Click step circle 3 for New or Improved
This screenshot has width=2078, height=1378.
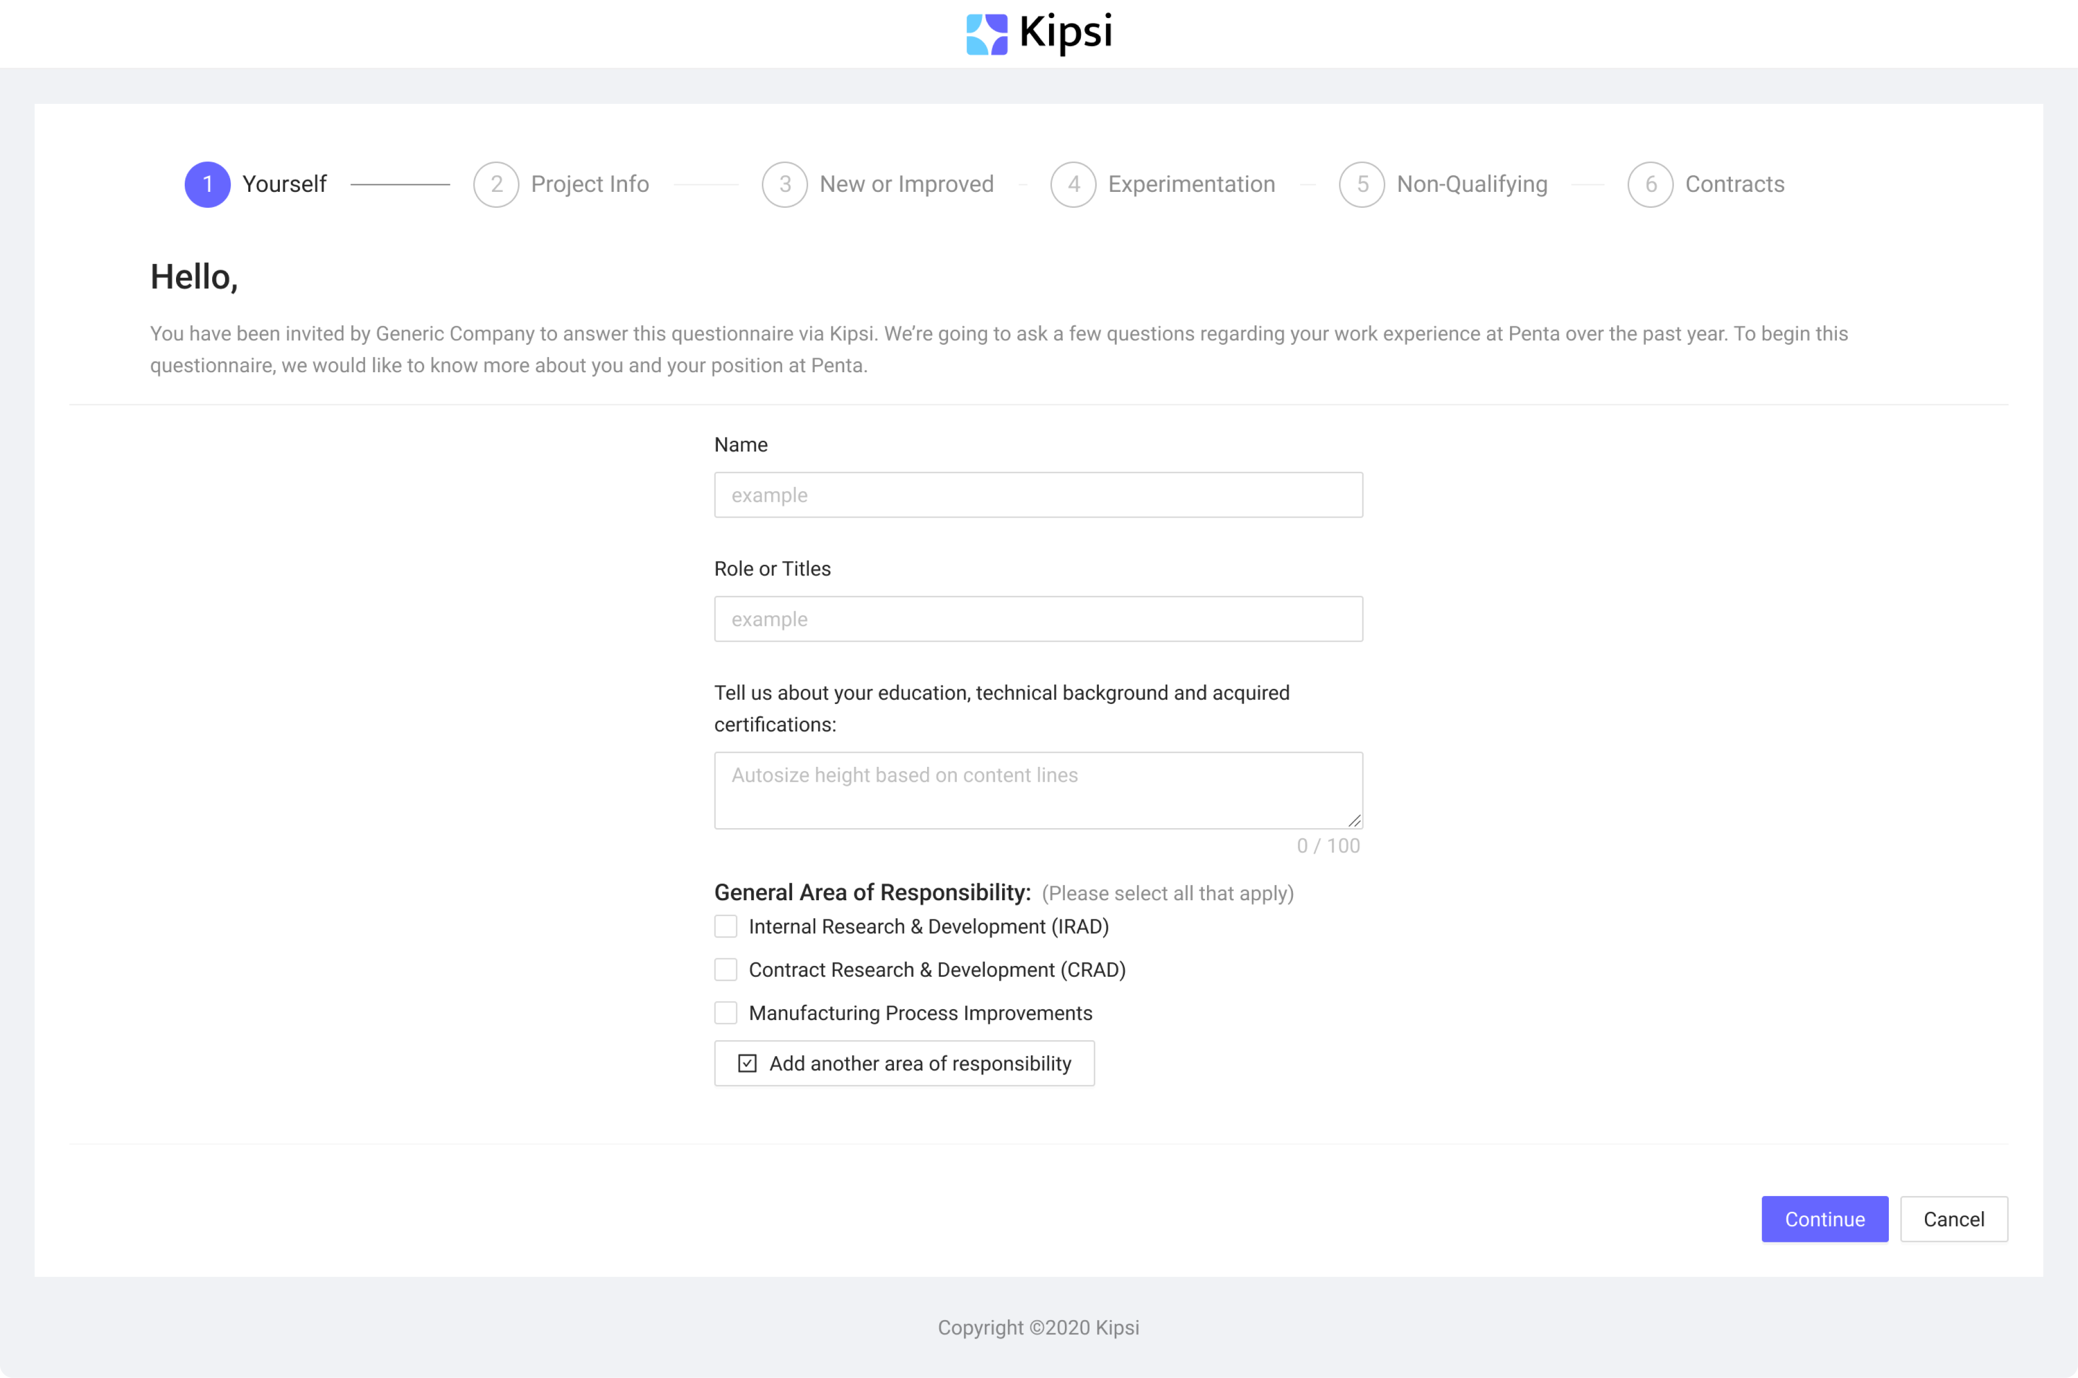tap(784, 184)
